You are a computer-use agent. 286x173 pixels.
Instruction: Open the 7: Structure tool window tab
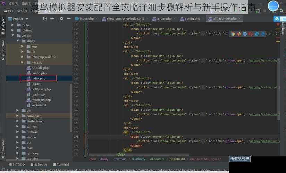click(x=3, y=50)
